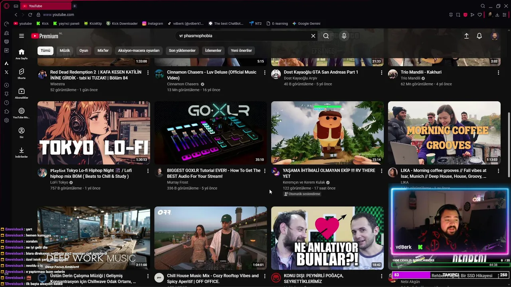Screen dimensions: 511x287
Task: Click the browser snapshot icon in toolbar
Action: pos(458,15)
